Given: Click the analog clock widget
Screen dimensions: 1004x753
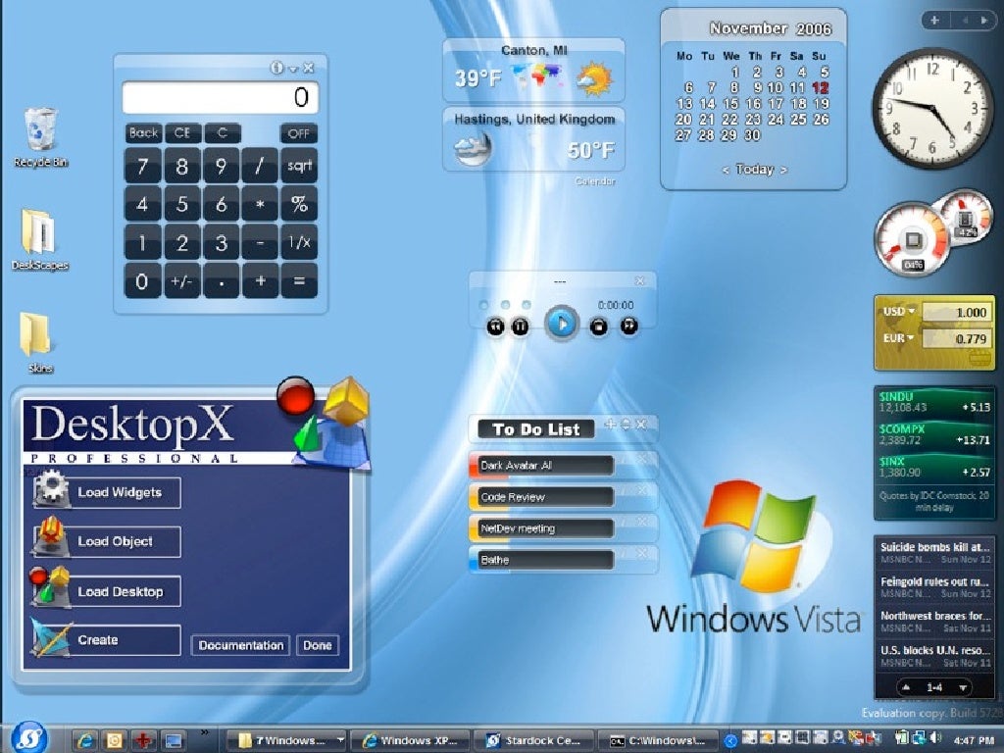Looking at the screenshot, I should tap(933, 107).
